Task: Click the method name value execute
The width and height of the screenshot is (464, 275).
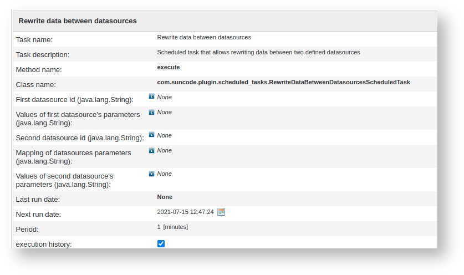Action: point(169,67)
